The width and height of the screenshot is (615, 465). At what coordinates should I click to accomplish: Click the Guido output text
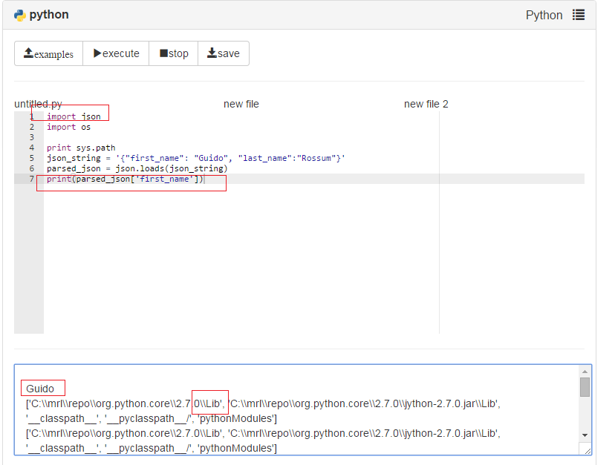40,389
